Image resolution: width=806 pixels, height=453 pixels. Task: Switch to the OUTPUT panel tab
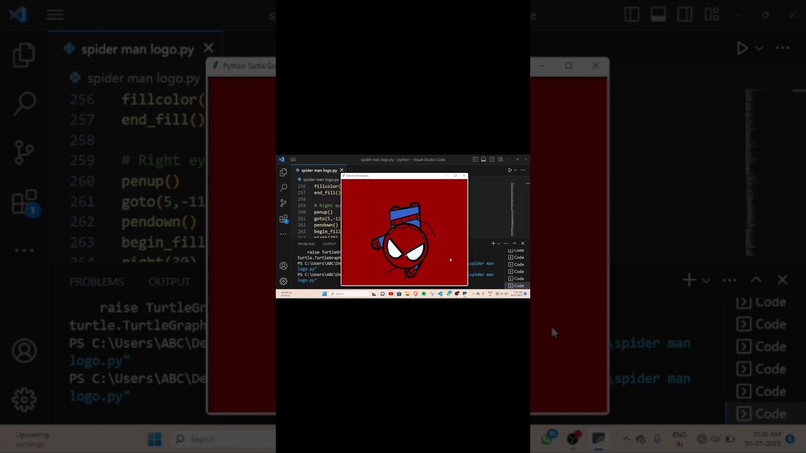click(x=329, y=244)
